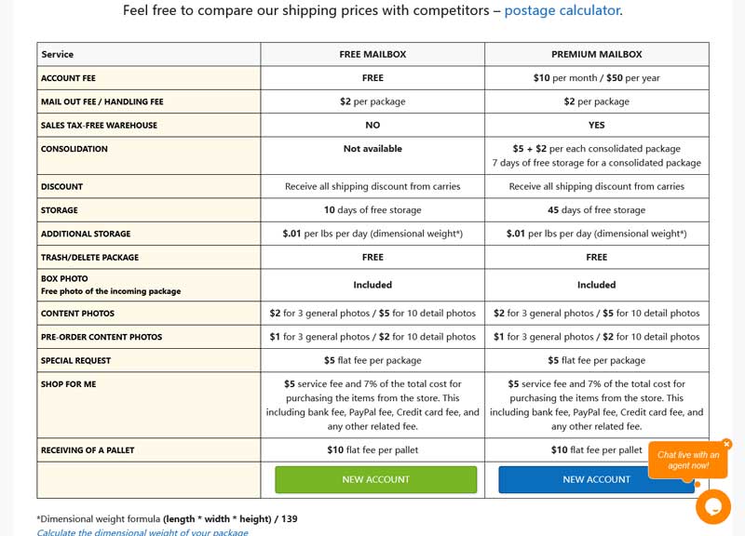Select the PRE-ORDER CONTENT PHOTOS row label
This screenshot has height=536, width=745.
tap(102, 337)
